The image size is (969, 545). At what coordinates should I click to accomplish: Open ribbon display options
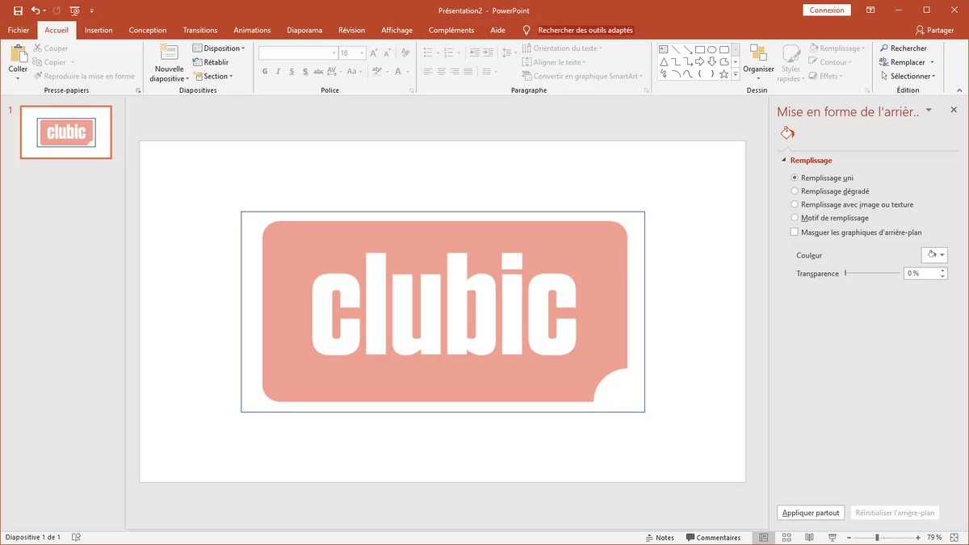pyautogui.click(x=870, y=10)
